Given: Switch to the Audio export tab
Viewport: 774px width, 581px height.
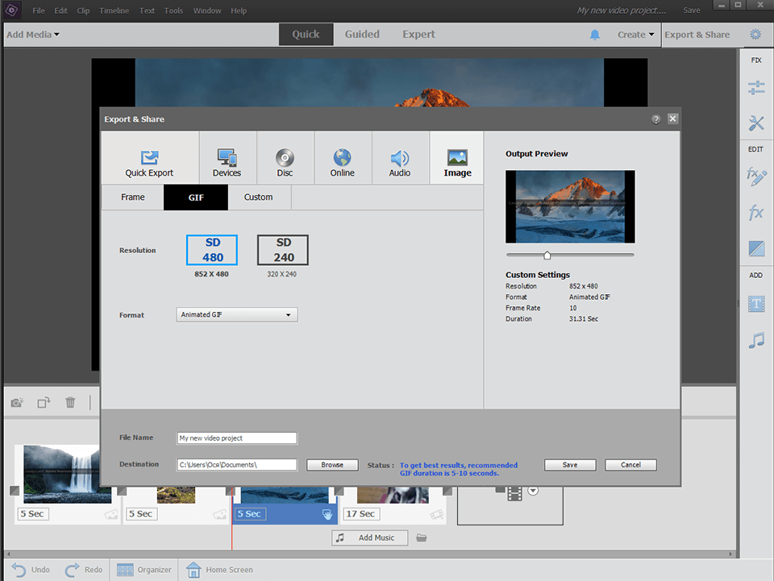Looking at the screenshot, I should click(x=400, y=158).
